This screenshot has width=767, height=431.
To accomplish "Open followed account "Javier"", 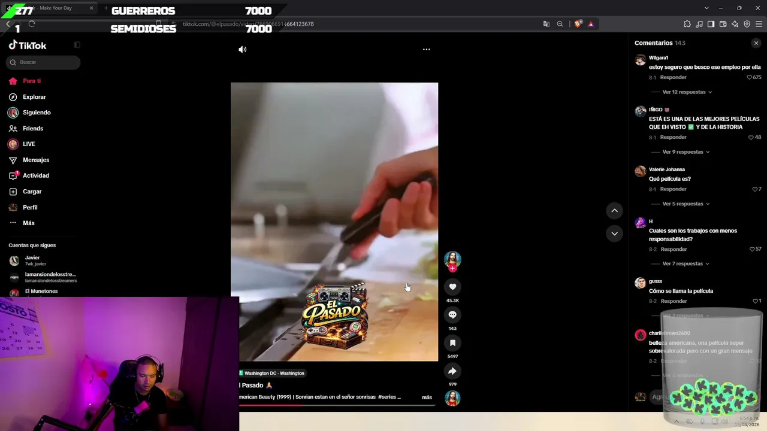I will point(42,260).
